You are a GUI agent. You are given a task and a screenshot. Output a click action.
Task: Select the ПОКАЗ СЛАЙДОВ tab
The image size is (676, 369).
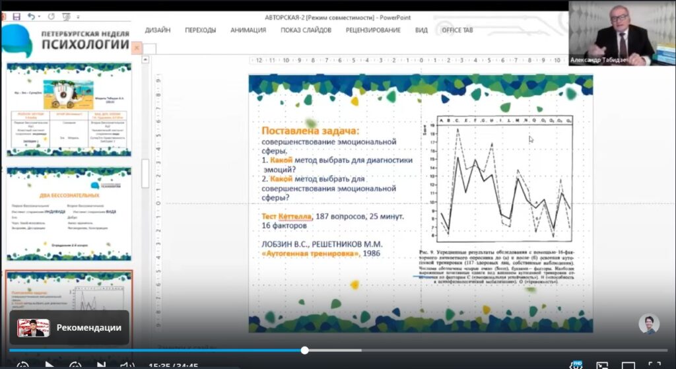[306, 30]
